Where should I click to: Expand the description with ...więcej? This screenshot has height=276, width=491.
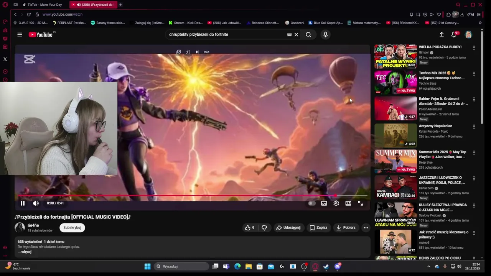coord(25,252)
